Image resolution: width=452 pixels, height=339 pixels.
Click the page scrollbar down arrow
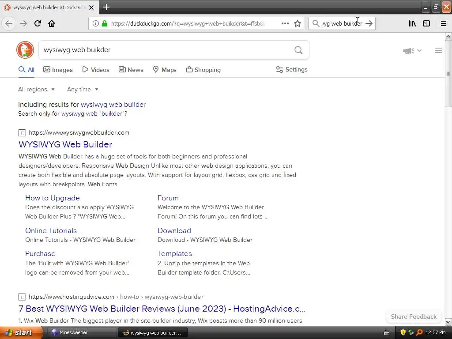coord(448,322)
